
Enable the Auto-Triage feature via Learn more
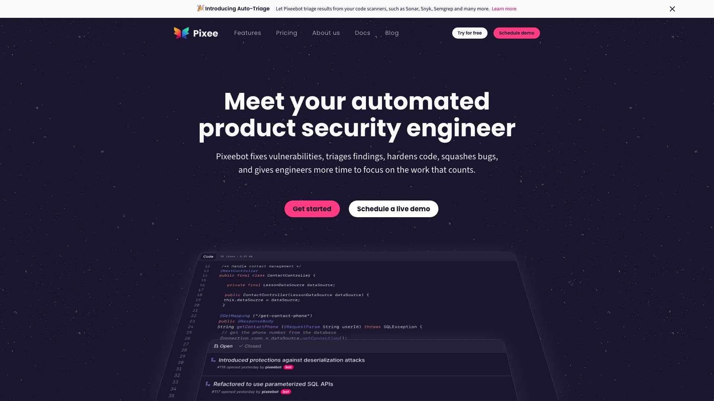(x=504, y=8)
